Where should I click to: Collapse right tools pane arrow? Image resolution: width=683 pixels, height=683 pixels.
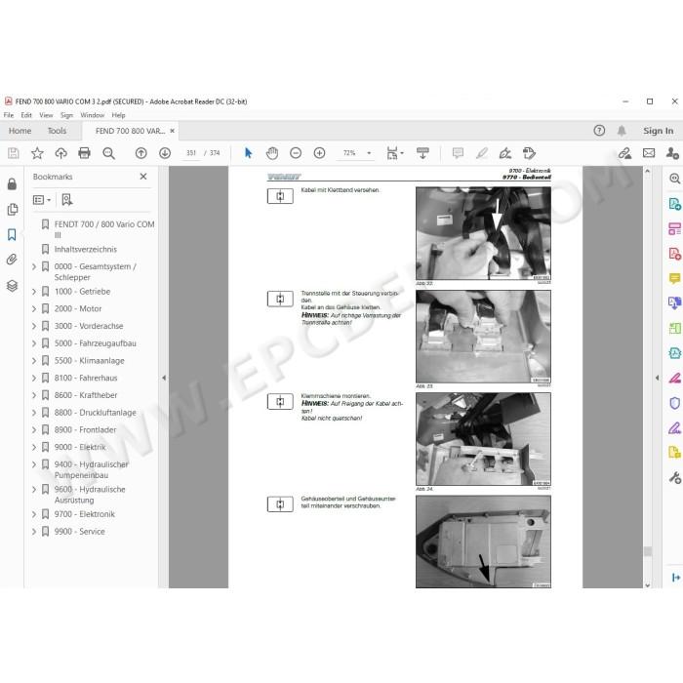click(x=657, y=378)
